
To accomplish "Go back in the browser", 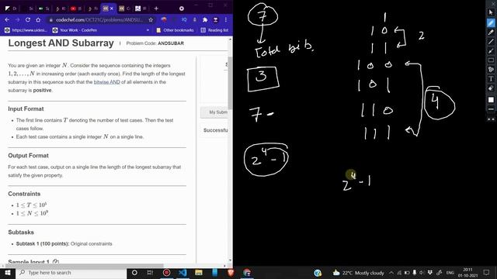I will [7, 19].
